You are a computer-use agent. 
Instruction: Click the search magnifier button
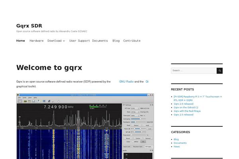219,71
